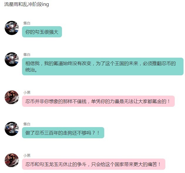Click the long teal 相信我 chat bubble
The width and height of the screenshot is (185, 173).
click(103, 66)
